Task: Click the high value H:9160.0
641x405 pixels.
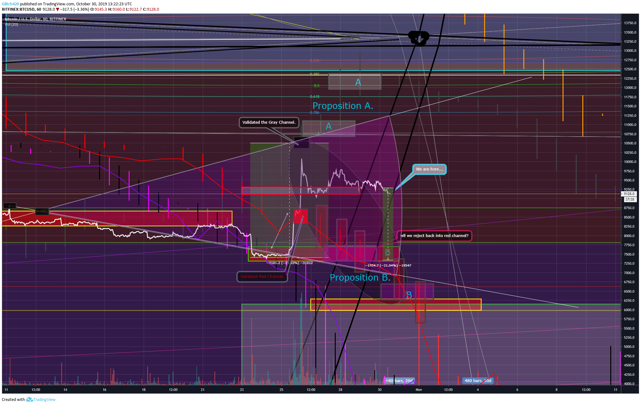Action: click(x=116, y=9)
